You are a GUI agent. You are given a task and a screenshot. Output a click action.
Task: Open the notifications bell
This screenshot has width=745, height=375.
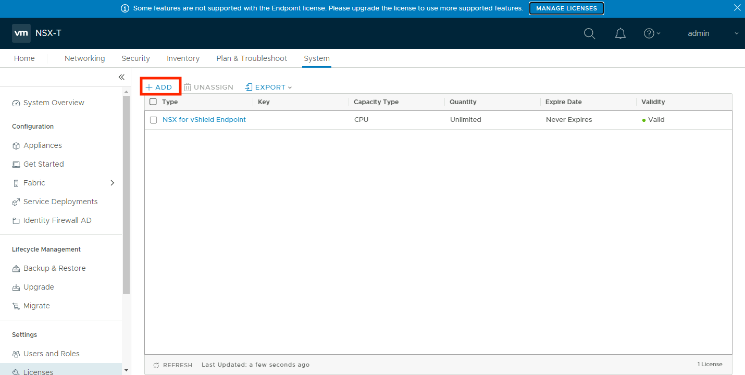tap(620, 33)
